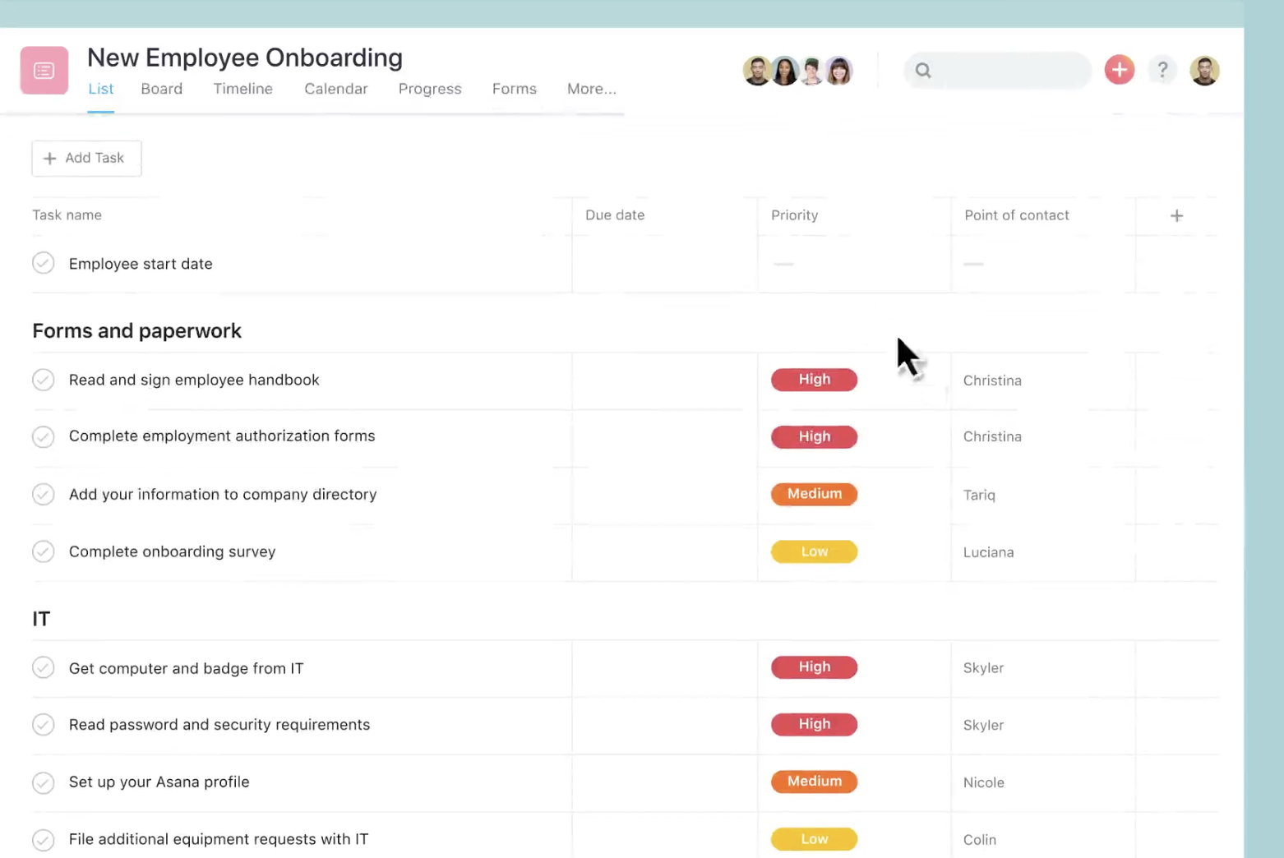Click the 'Due date' column header
The width and height of the screenshot is (1284, 858).
click(615, 215)
